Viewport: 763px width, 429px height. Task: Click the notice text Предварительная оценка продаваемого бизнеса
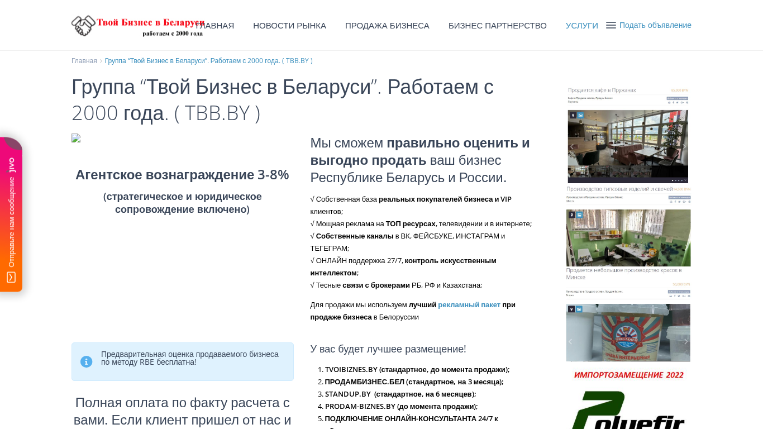190,358
